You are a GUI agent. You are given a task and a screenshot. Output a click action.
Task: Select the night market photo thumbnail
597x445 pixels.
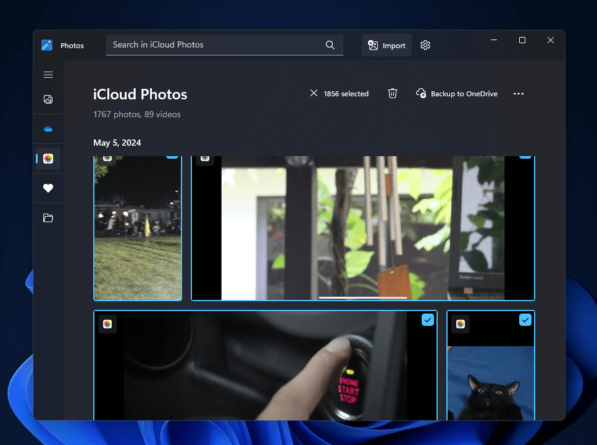137,228
